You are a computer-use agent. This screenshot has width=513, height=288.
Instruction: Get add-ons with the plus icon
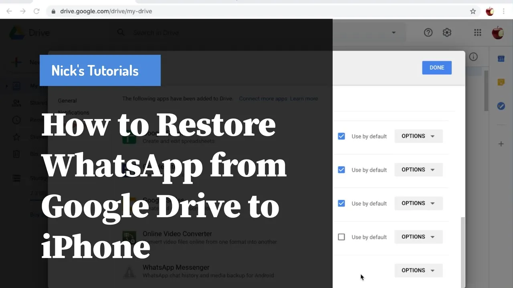point(501,144)
